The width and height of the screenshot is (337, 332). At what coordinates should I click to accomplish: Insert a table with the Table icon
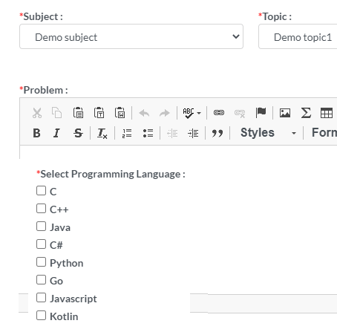[327, 113]
